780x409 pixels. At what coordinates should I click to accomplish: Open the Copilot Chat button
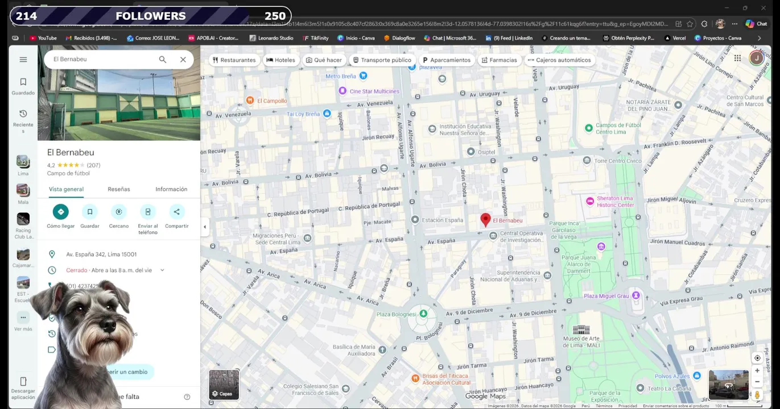[x=756, y=24]
